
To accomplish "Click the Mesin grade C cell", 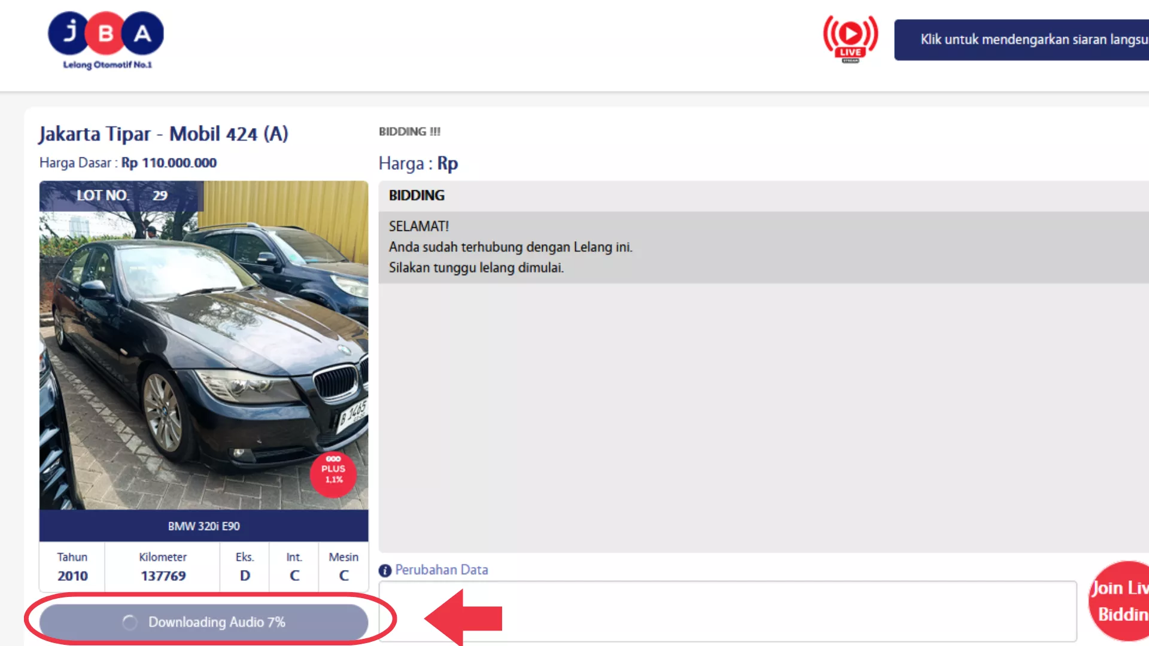I will pyautogui.click(x=344, y=566).
